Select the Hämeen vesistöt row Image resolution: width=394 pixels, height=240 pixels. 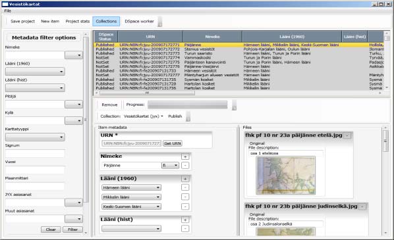(239, 71)
